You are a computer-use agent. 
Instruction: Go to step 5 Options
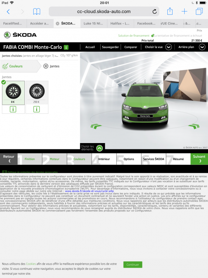[129, 159]
